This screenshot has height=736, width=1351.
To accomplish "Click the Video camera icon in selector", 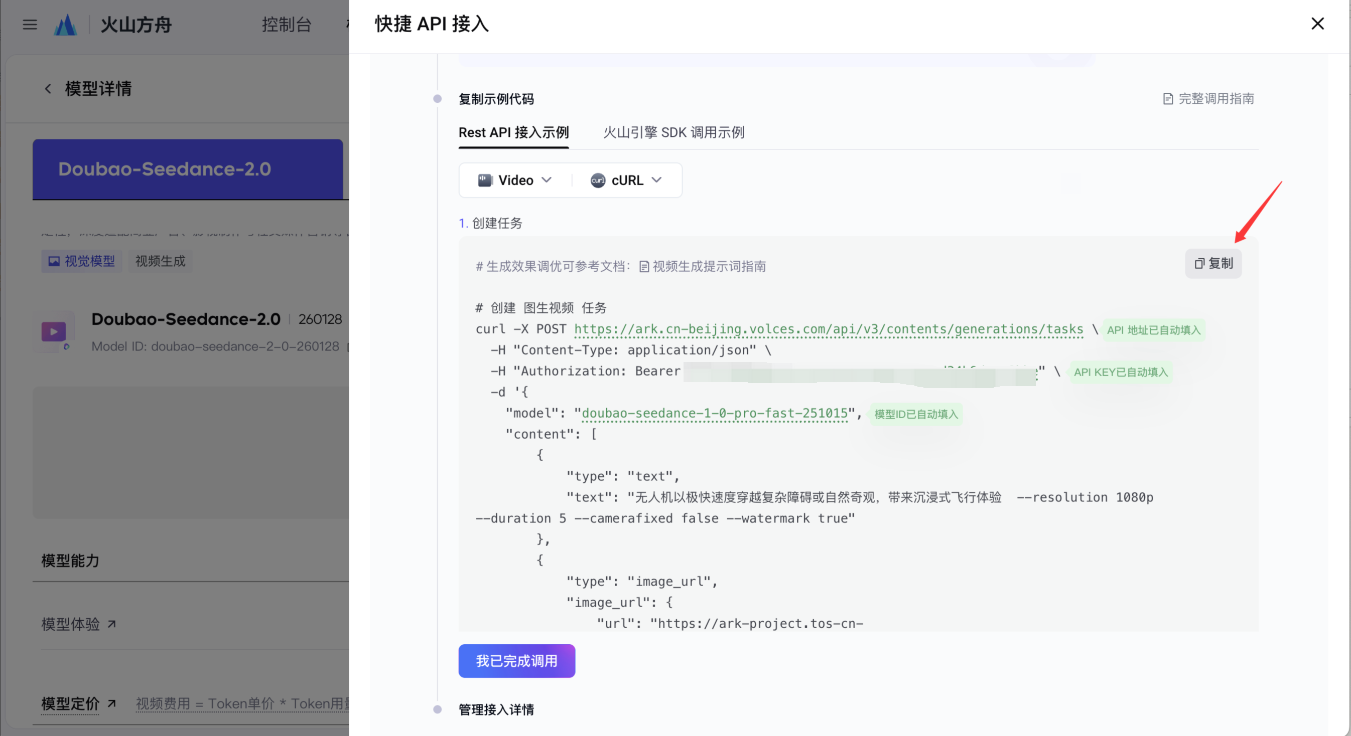I will [485, 180].
